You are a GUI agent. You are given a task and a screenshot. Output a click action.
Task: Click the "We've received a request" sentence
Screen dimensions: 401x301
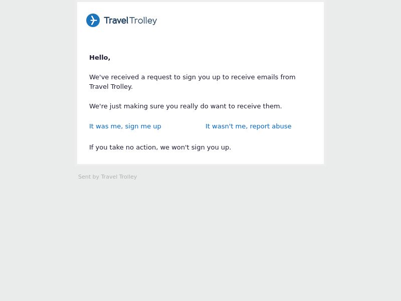[x=192, y=82]
